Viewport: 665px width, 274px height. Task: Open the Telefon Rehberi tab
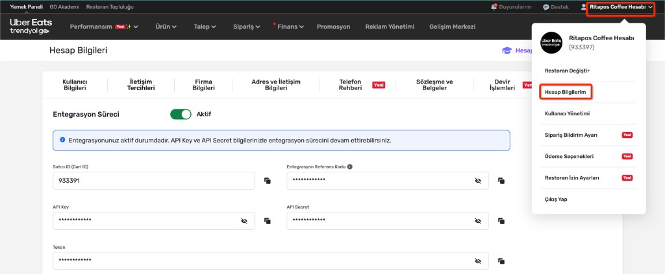pyautogui.click(x=350, y=85)
